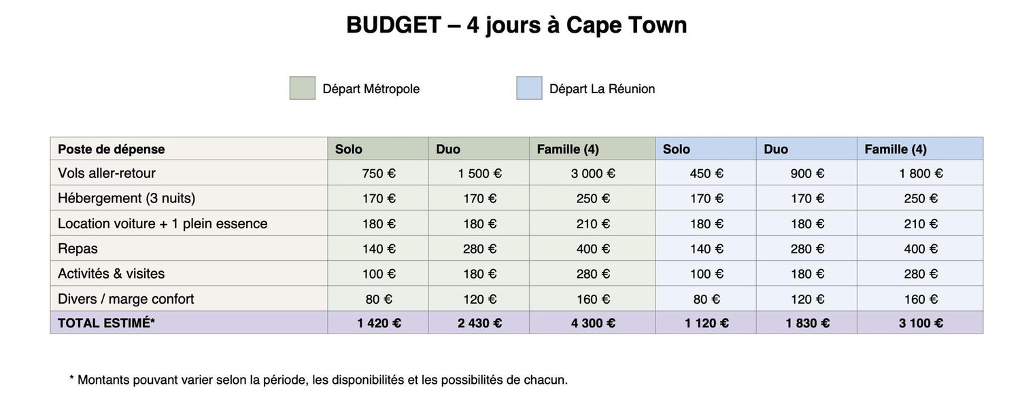Click the blue Départ La Réunion legend swatch
The image size is (1020, 411).
tap(530, 88)
